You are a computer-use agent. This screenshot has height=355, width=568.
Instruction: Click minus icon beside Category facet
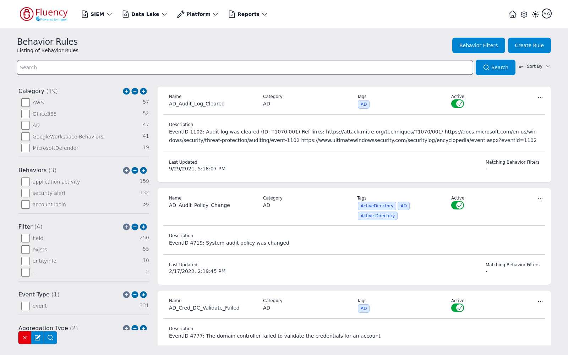click(x=135, y=91)
